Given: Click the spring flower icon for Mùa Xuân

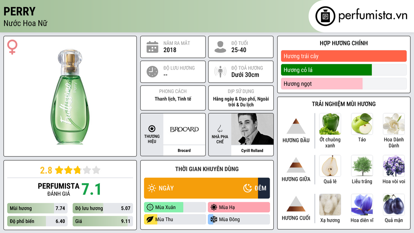Looking at the screenshot, I should (x=150, y=208).
